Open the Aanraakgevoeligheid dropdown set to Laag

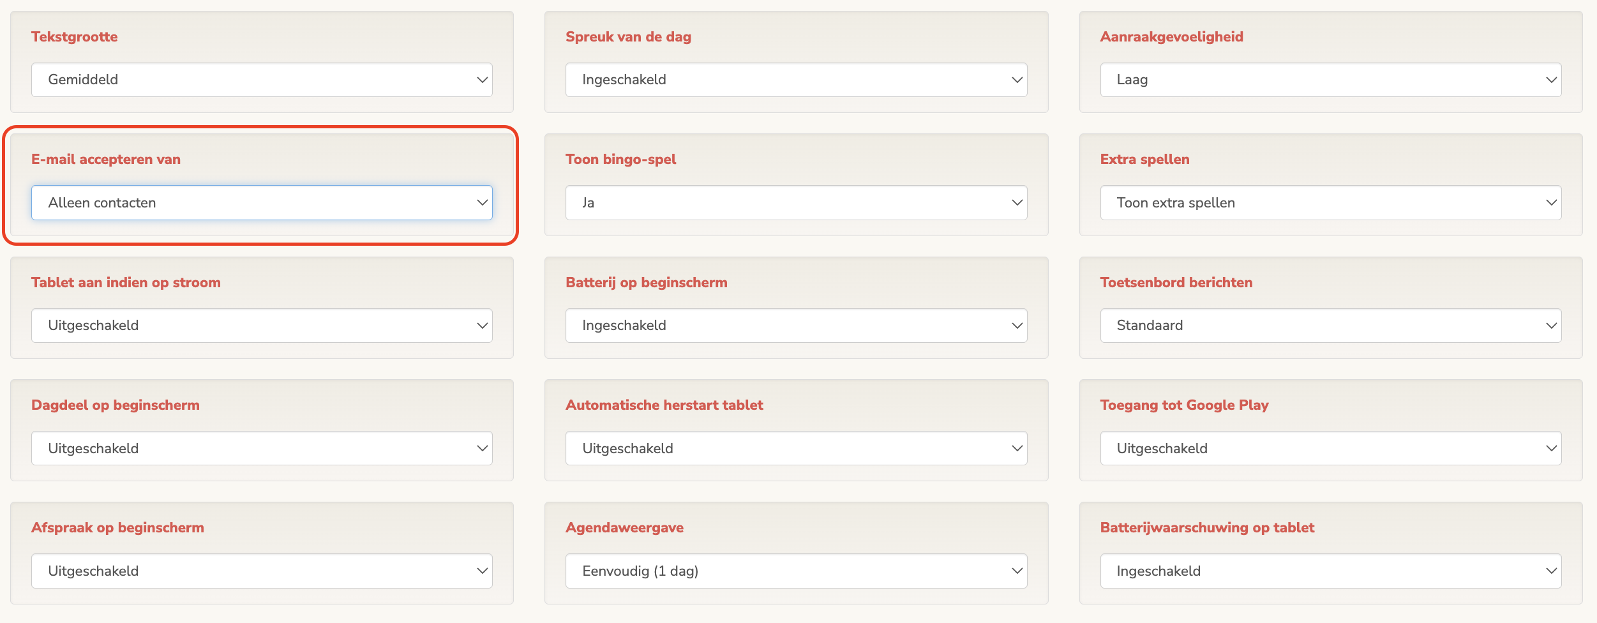[1330, 80]
